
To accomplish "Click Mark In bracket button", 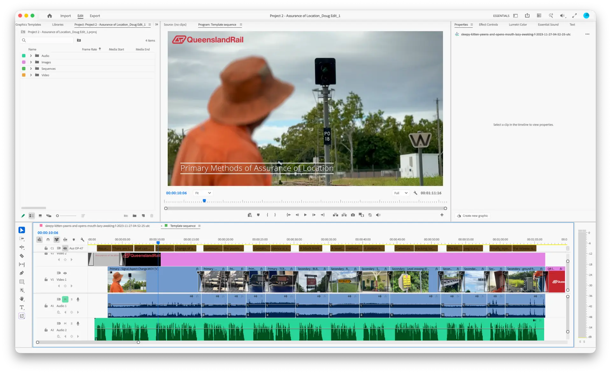I will (267, 215).
